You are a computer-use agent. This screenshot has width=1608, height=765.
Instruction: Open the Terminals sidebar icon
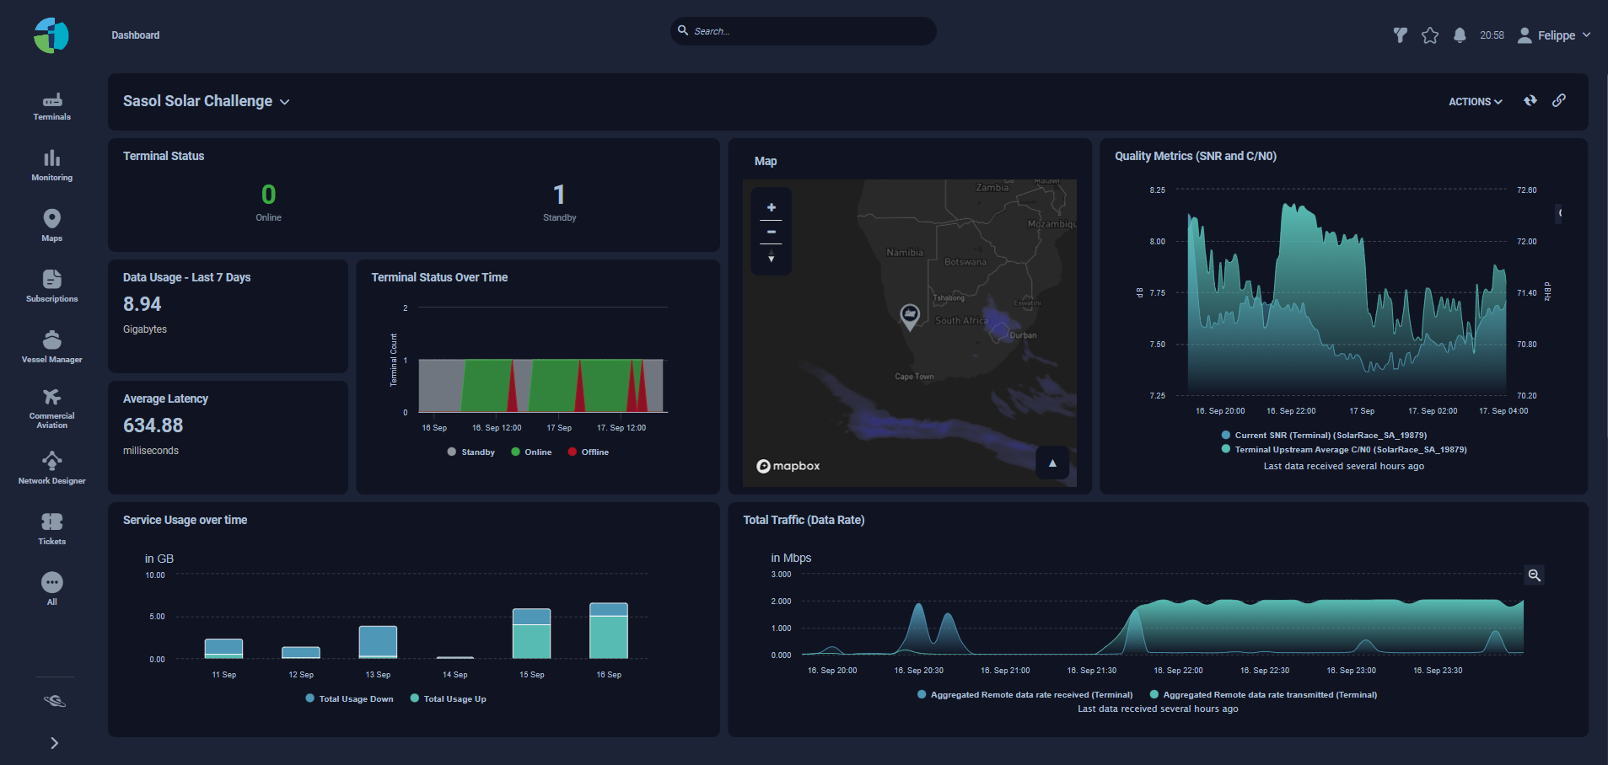[x=52, y=106]
